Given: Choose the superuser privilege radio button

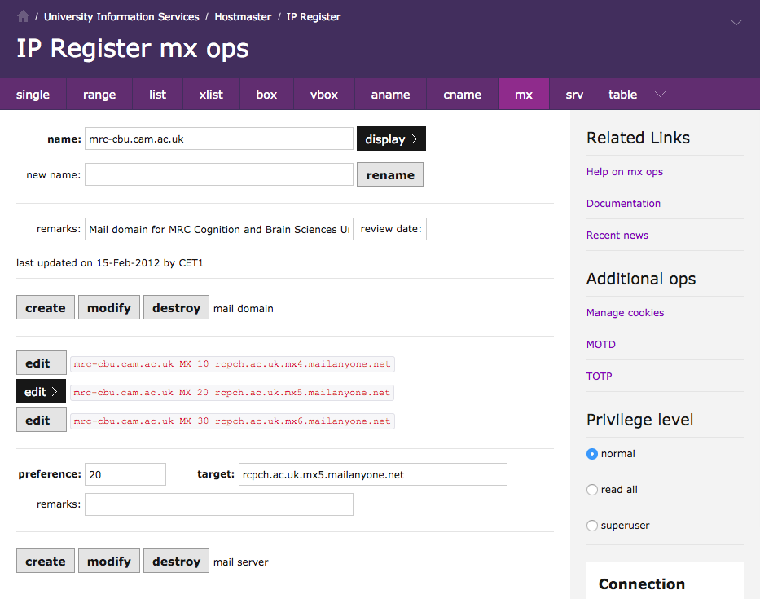Looking at the screenshot, I should click(x=592, y=526).
